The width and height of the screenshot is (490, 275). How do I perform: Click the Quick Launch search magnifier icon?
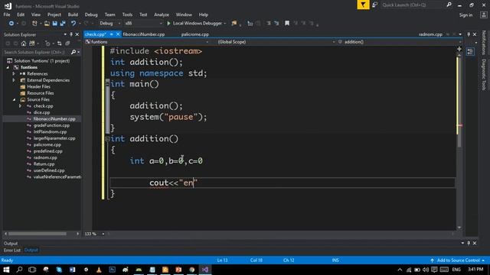tap(449, 5)
